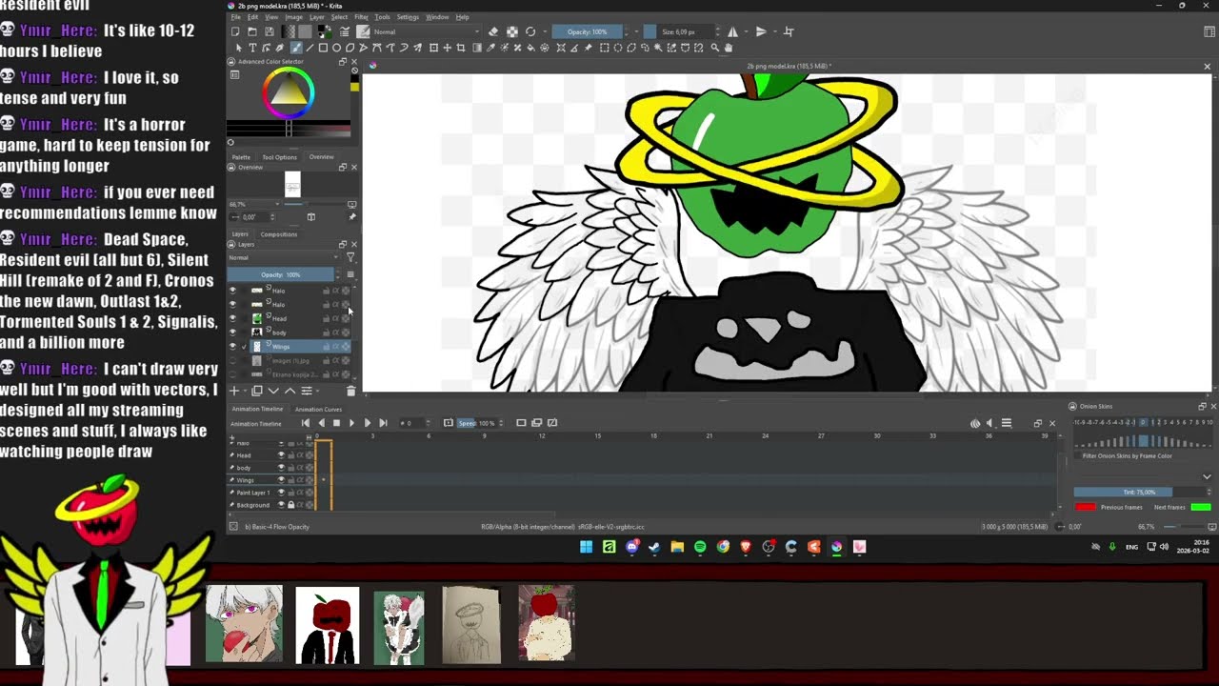Select the Color Sampler eyedropper tool

click(x=491, y=48)
